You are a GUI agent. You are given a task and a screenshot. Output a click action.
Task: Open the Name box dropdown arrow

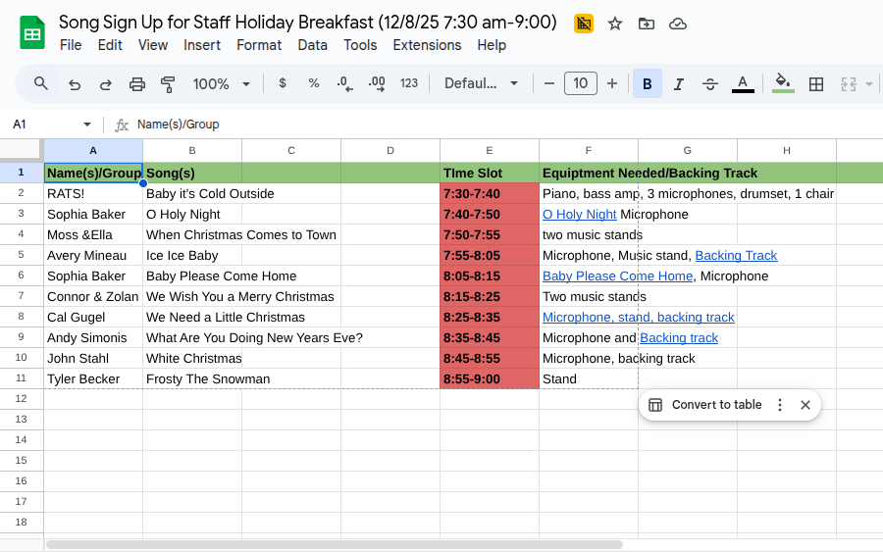[x=87, y=125]
